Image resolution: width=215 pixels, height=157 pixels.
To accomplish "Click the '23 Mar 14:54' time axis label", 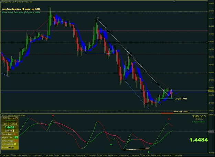I will (123, 155).
